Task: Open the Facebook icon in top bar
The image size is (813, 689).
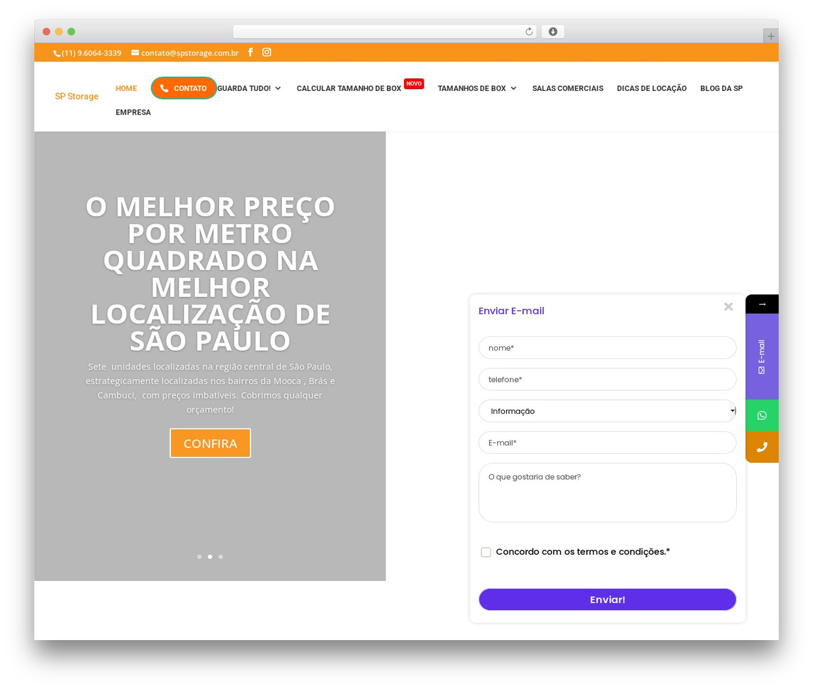Action: click(x=250, y=52)
